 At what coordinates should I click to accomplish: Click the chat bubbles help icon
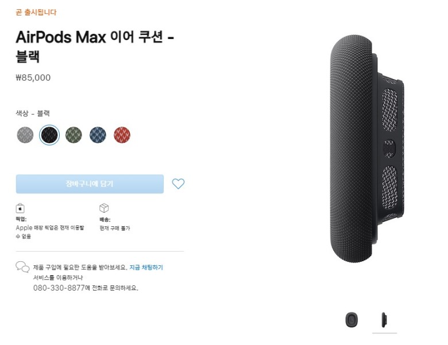coord(22,267)
